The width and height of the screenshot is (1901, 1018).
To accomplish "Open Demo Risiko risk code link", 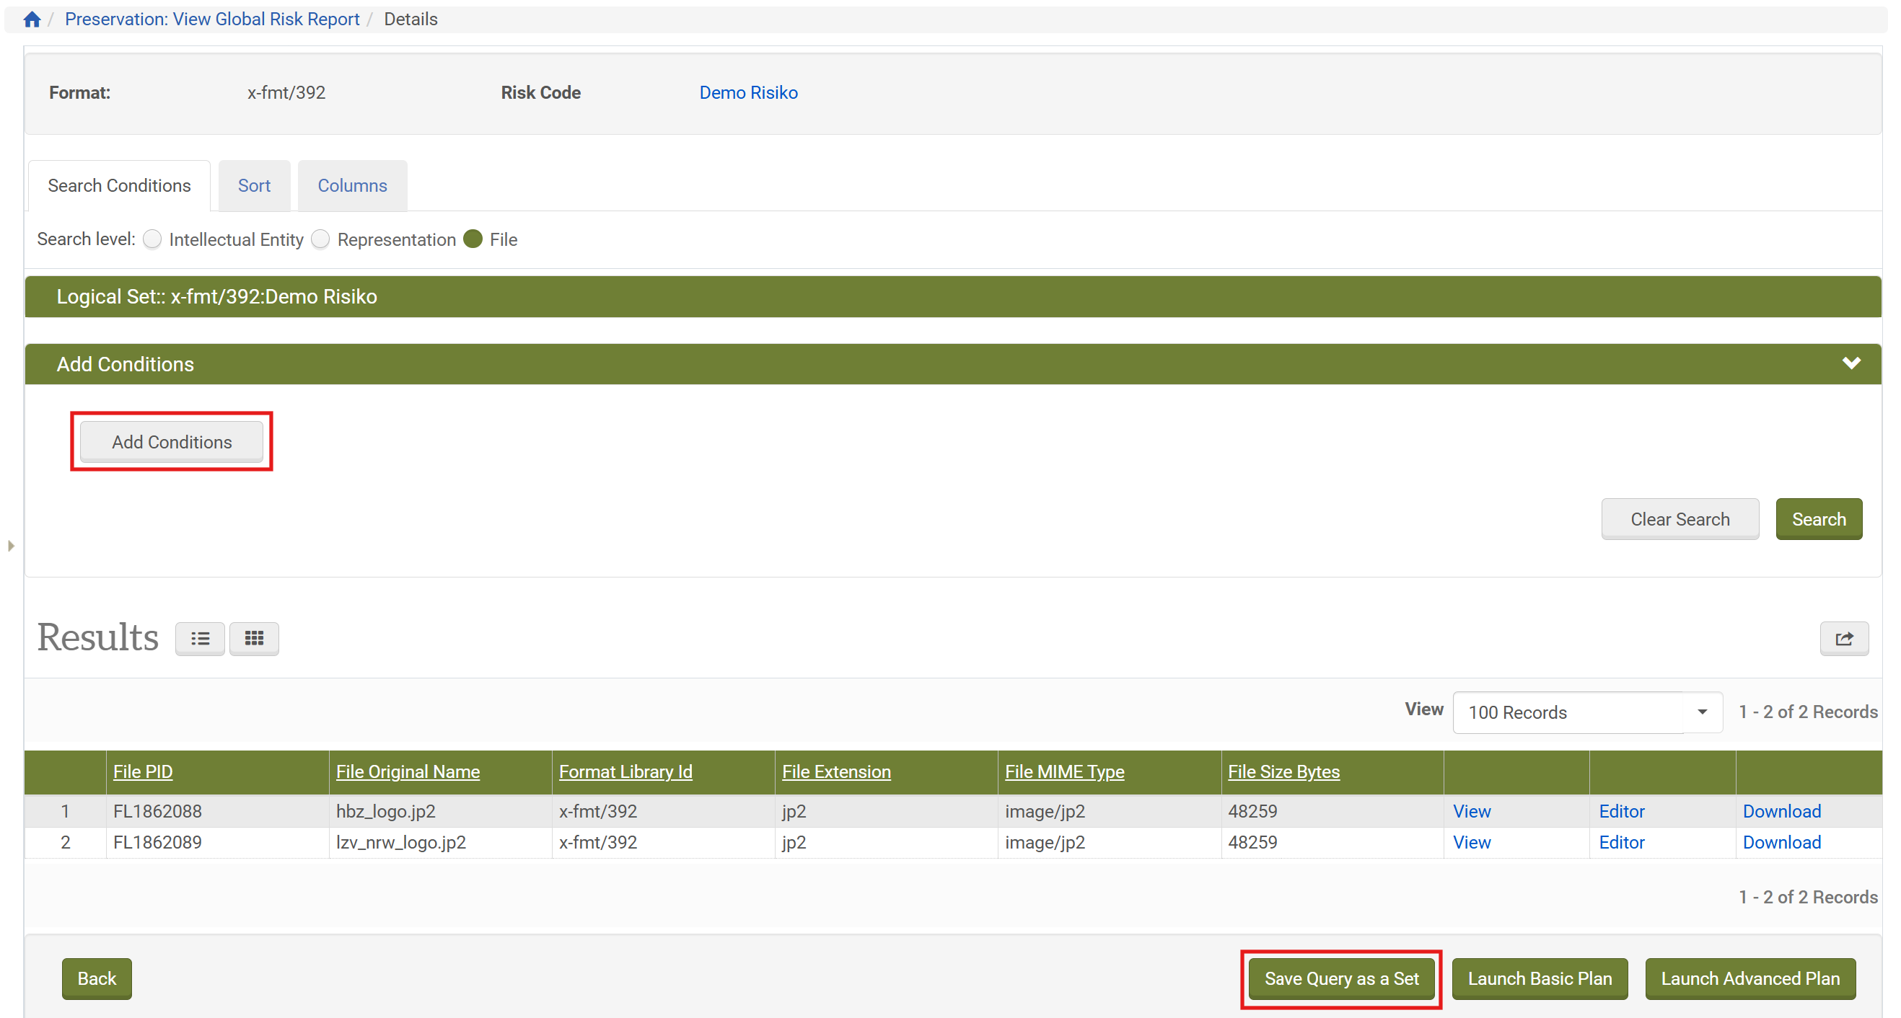I will tap(747, 93).
